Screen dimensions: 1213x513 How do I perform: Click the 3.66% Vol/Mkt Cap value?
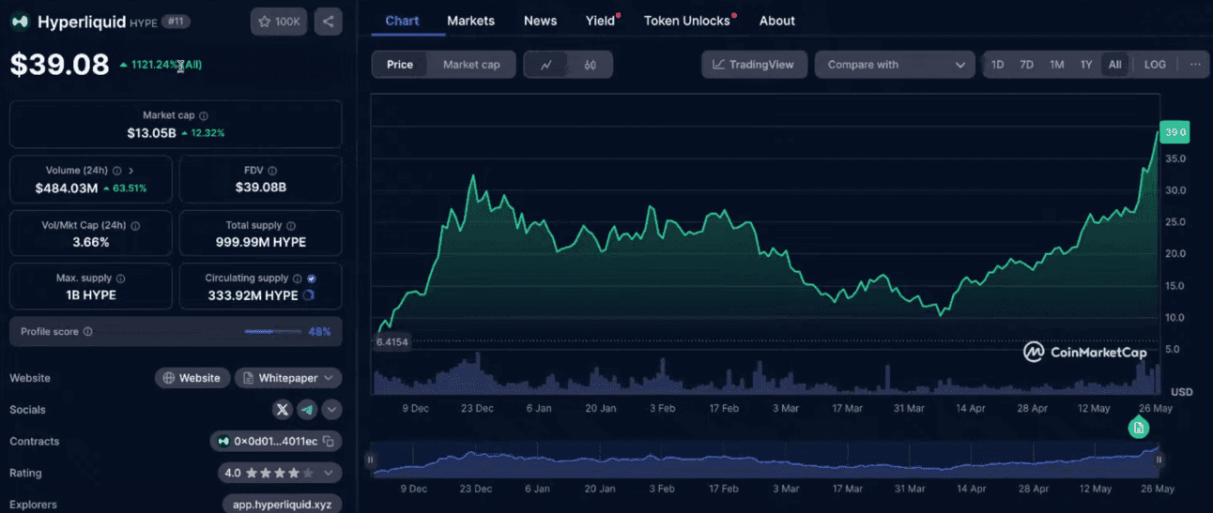coord(91,242)
